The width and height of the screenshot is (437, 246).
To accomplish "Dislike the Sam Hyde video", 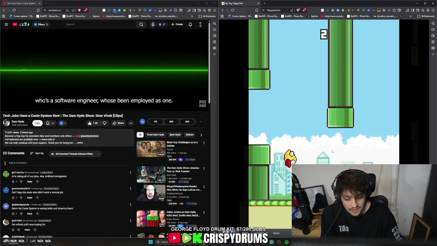I will [x=104, y=123].
